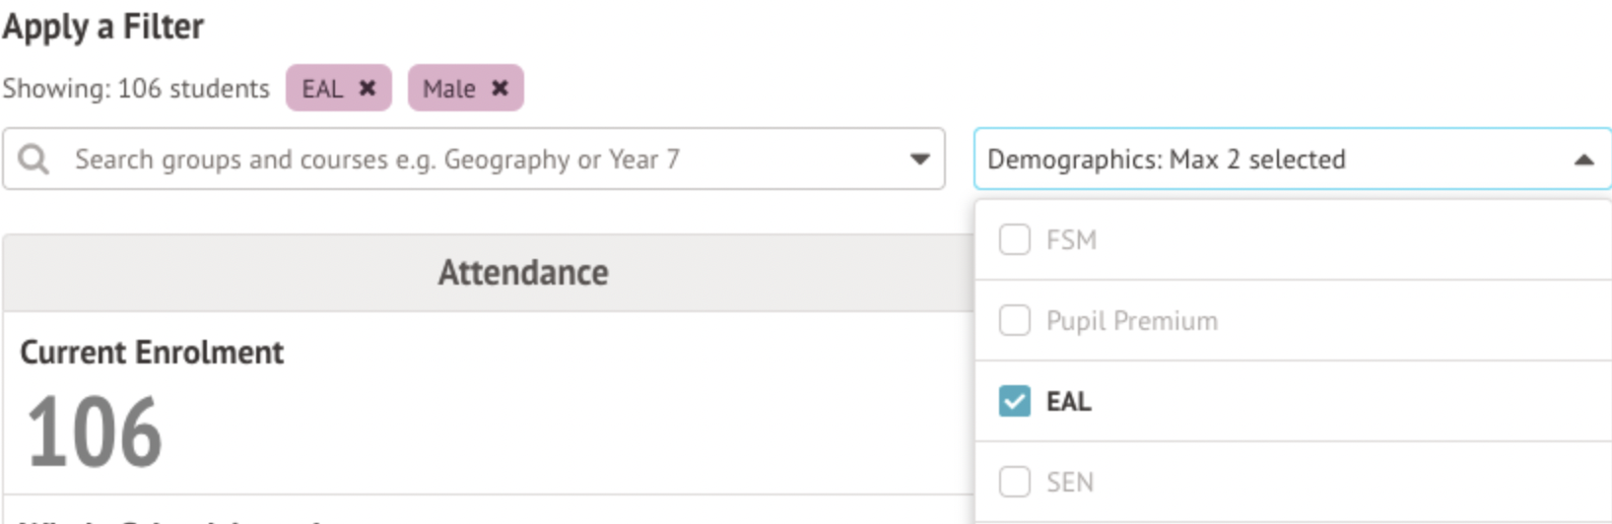Click the Attendance panel header
The width and height of the screenshot is (1612, 524).
point(522,273)
